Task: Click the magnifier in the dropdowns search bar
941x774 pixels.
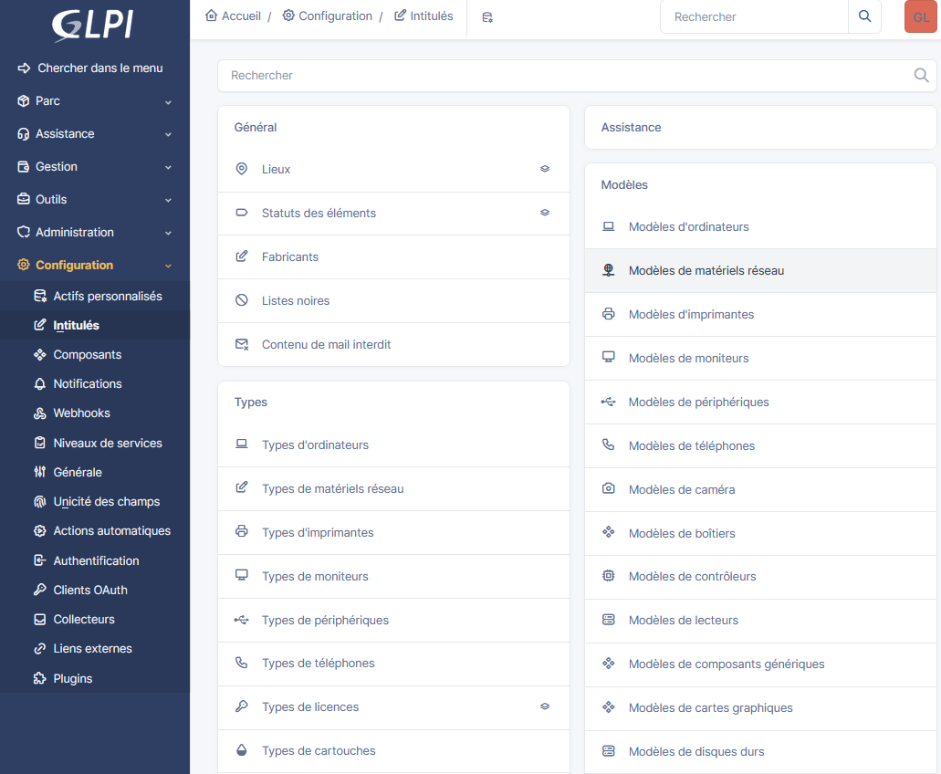Action: (921, 75)
